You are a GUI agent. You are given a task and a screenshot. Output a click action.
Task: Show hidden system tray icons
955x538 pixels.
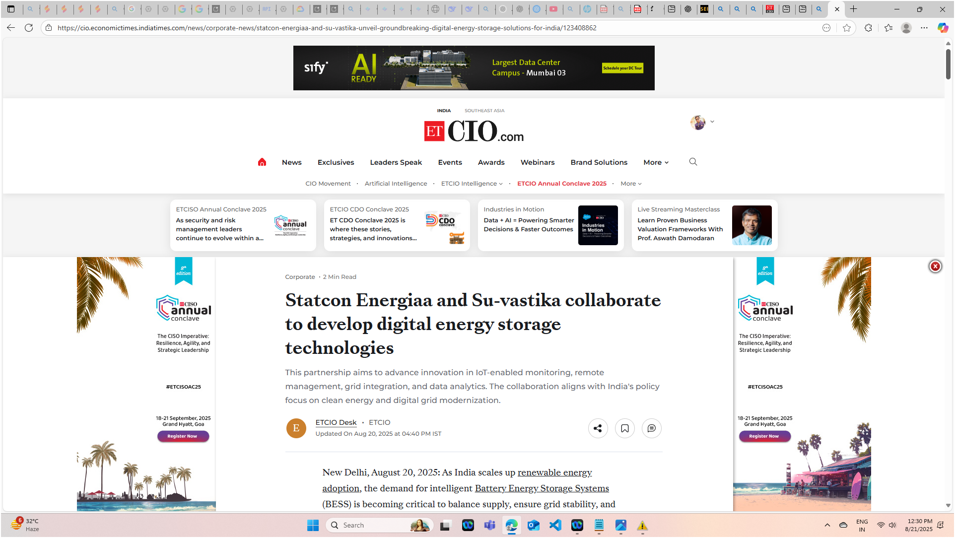pyautogui.click(x=827, y=525)
